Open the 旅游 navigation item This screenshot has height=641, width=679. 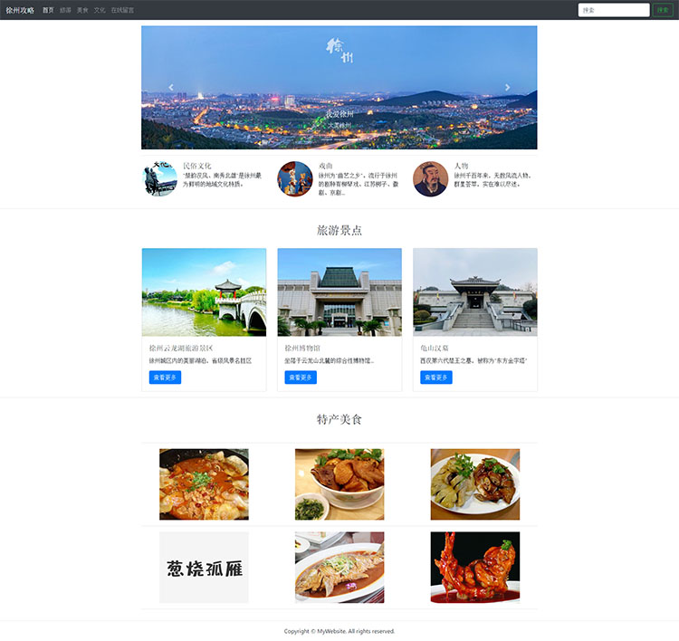click(65, 10)
